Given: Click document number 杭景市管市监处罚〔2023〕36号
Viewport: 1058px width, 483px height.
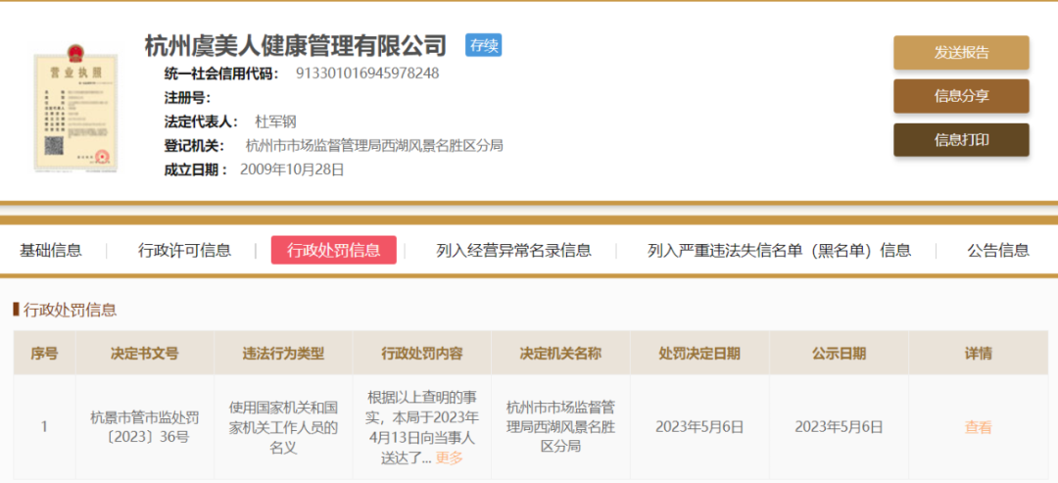Looking at the screenshot, I should pos(144,427).
